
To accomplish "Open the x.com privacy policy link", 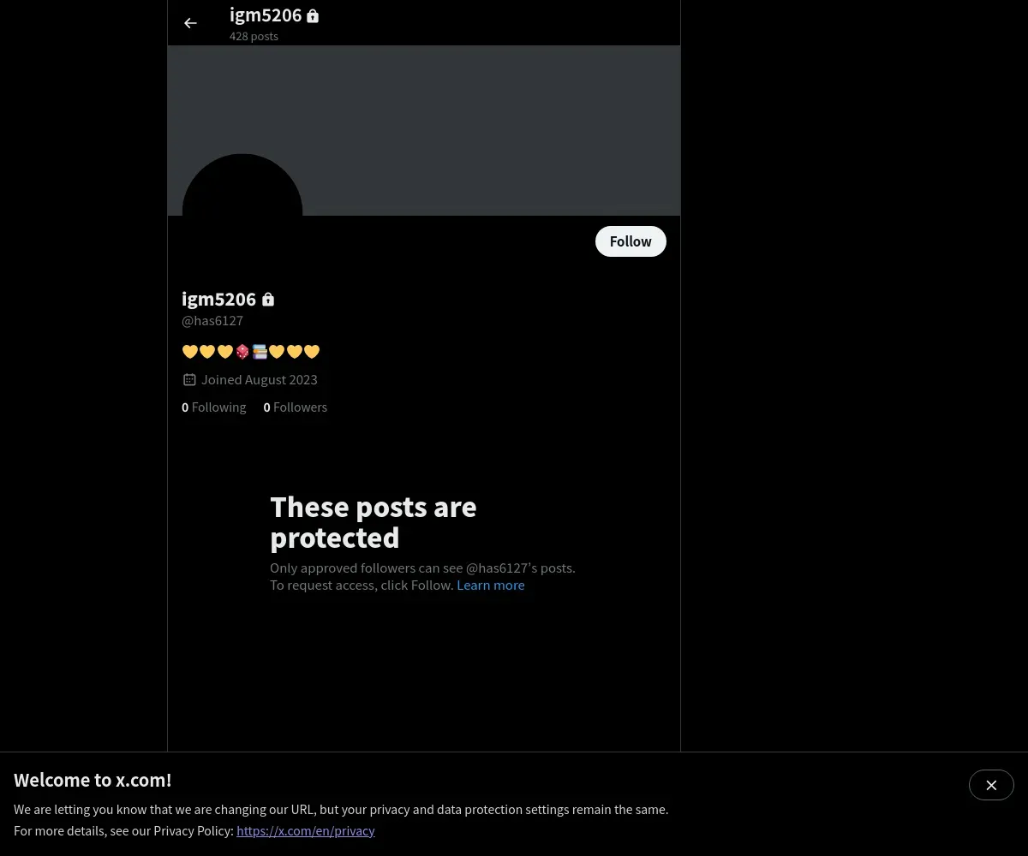I will (x=306, y=830).
